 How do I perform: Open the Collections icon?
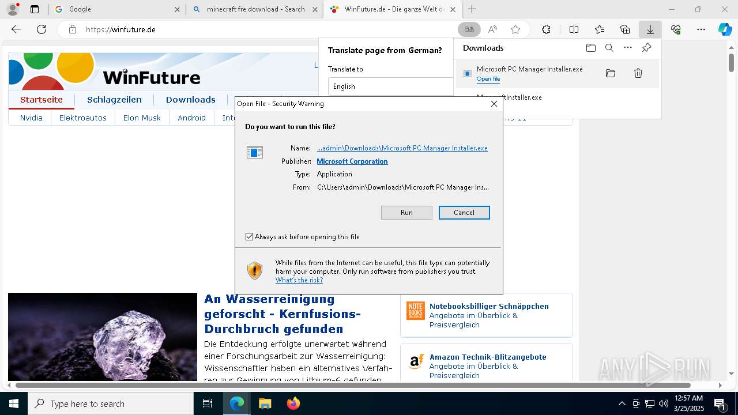pos(625,29)
